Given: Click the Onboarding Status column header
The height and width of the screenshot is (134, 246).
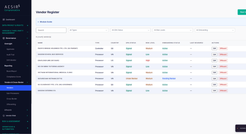Looking at the screenshot, I should [171, 43].
